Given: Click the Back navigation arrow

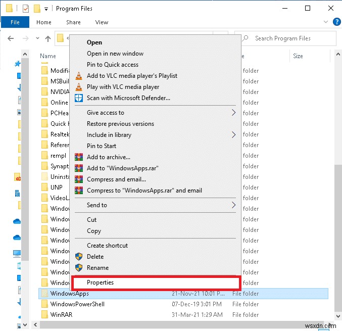Looking at the screenshot, I should tap(11, 38).
